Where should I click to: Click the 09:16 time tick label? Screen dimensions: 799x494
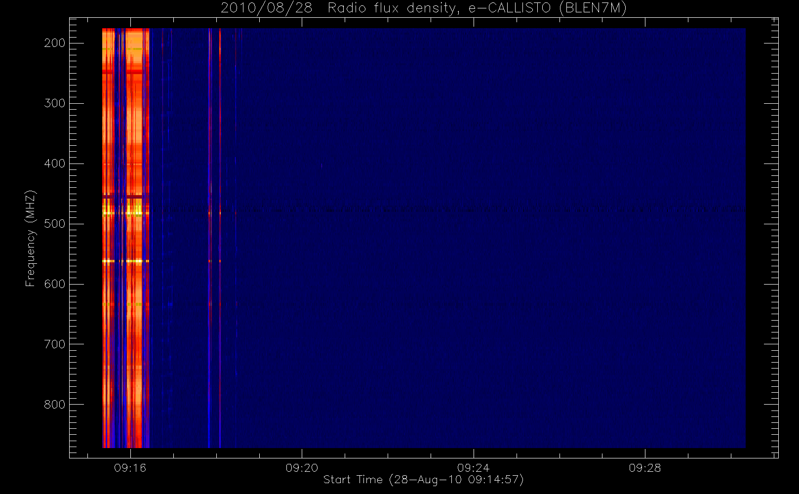click(x=130, y=468)
